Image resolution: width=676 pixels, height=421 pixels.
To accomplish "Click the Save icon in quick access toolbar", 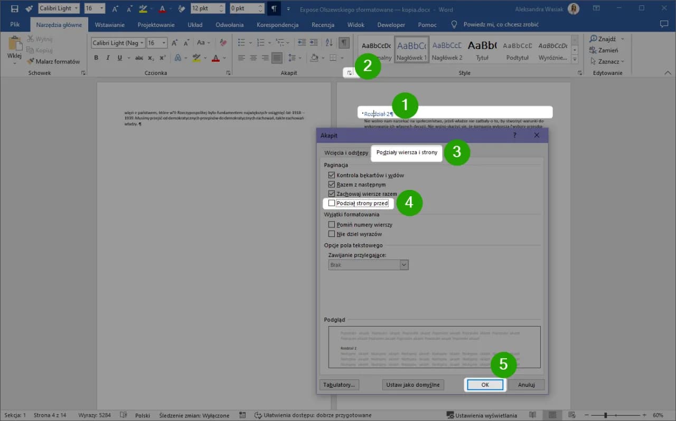I will [15, 8].
